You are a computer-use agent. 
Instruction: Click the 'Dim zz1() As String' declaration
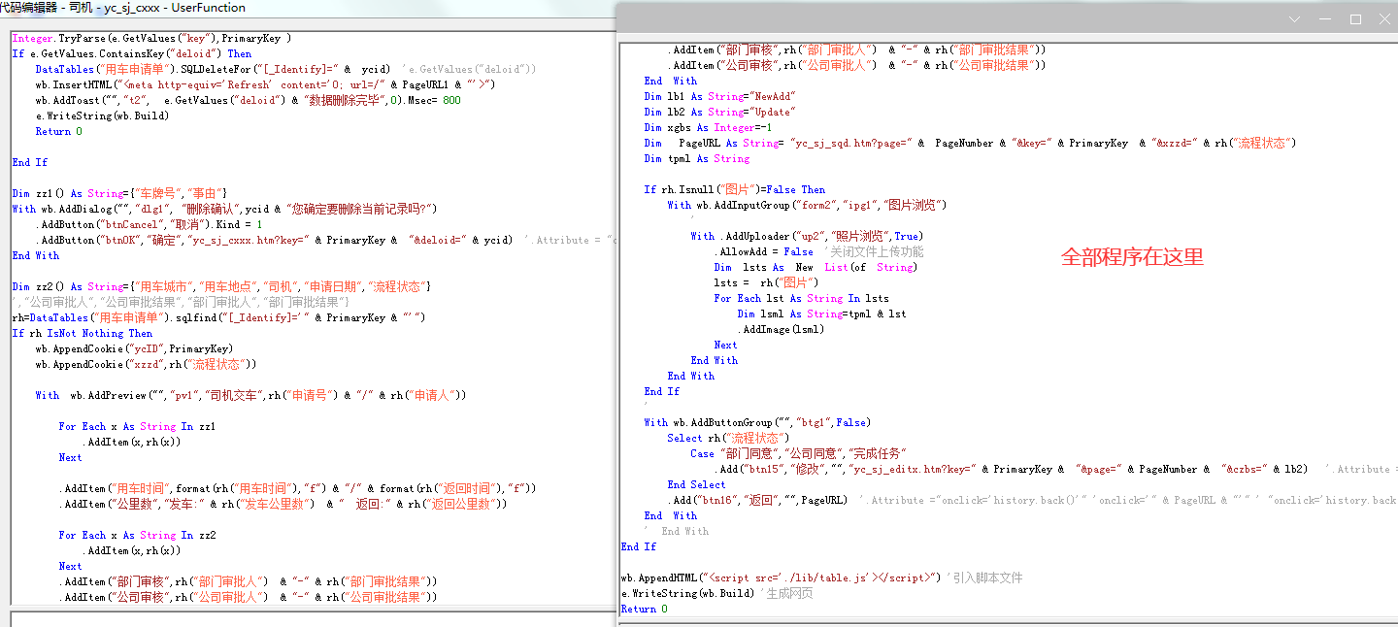coord(119,193)
